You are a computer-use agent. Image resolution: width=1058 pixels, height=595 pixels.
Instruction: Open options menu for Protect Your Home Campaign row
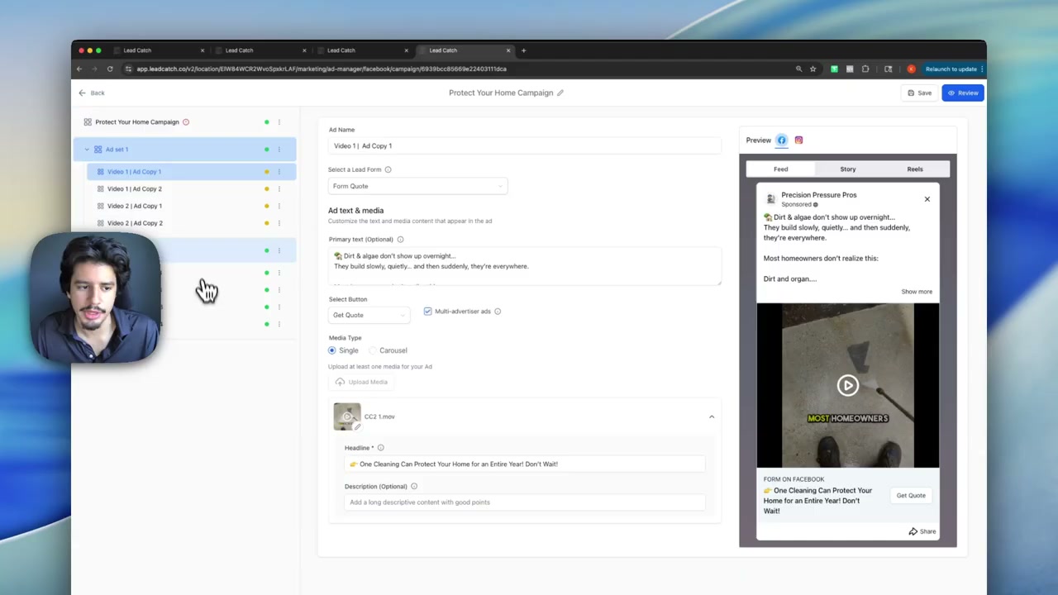(279, 122)
